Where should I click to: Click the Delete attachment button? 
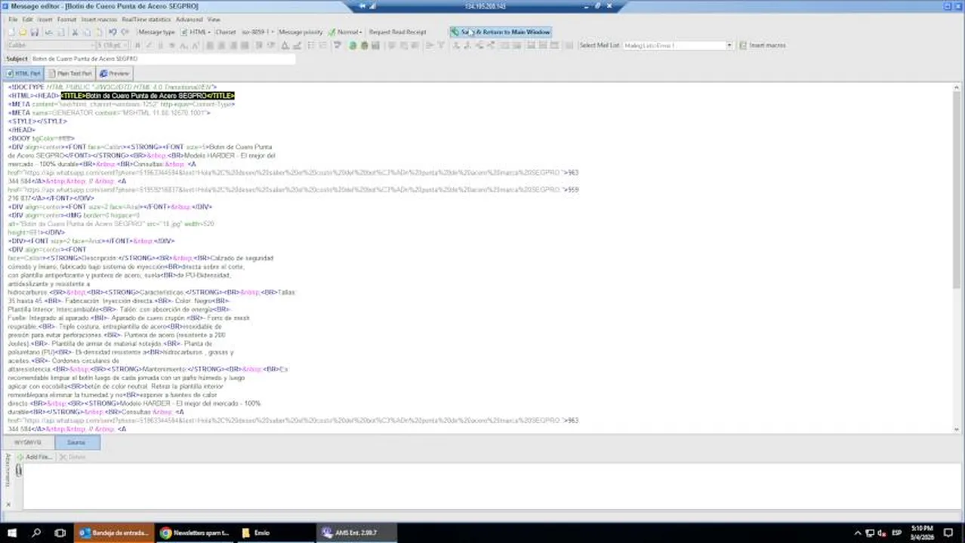(72, 457)
